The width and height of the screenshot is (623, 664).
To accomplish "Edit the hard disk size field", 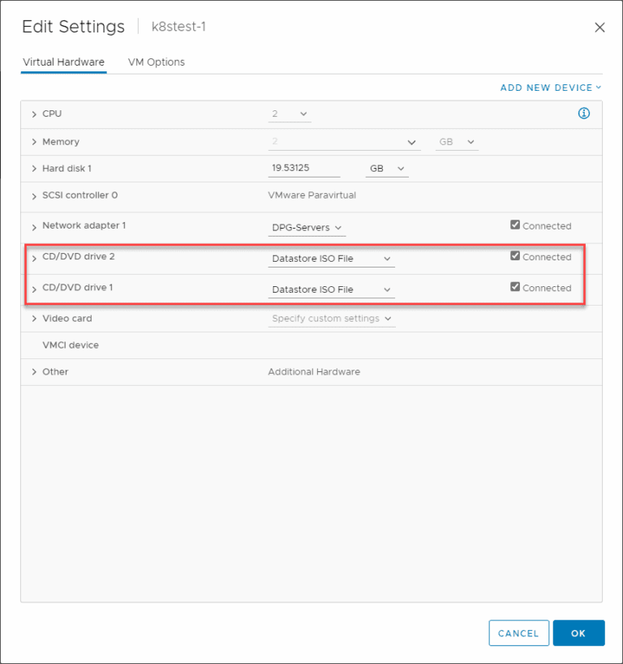I will click(x=303, y=167).
